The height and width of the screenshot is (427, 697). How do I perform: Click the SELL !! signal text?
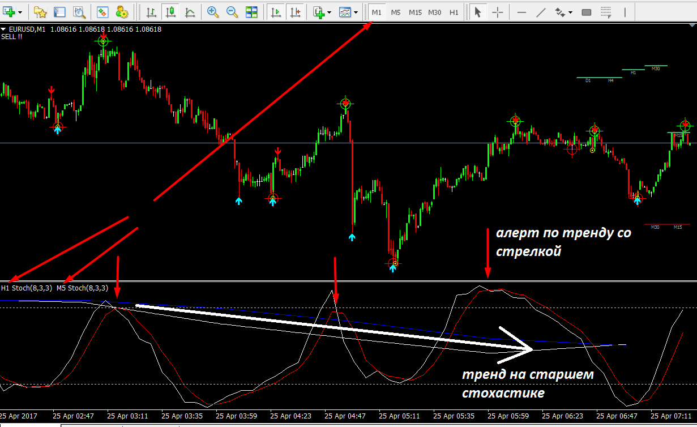pyautogui.click(x=12, y=37)
